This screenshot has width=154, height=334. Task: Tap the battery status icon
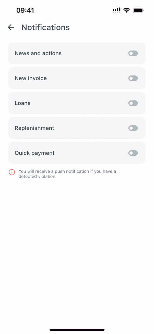tap(138, 10)
